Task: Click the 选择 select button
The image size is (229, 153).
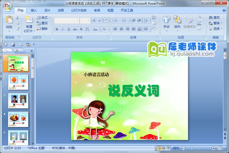Action: tap(215, 29)
